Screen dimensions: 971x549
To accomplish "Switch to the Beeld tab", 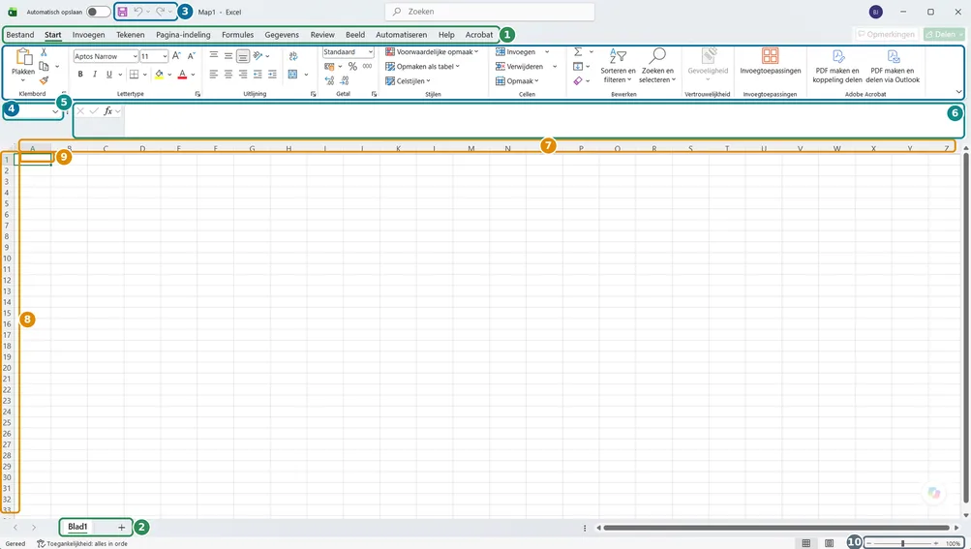I will (x=355, y=35).
